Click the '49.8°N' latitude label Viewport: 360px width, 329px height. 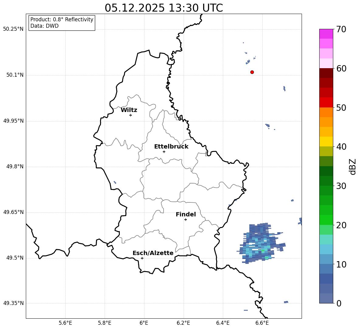15,166
